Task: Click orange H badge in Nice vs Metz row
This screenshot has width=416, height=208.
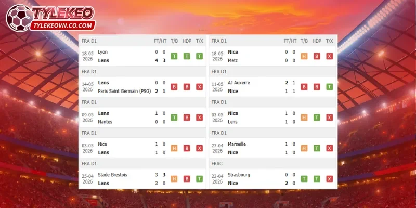Action: coord(304,56)
